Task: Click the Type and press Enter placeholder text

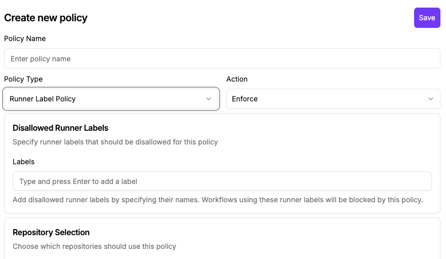Action: (78, 181)
